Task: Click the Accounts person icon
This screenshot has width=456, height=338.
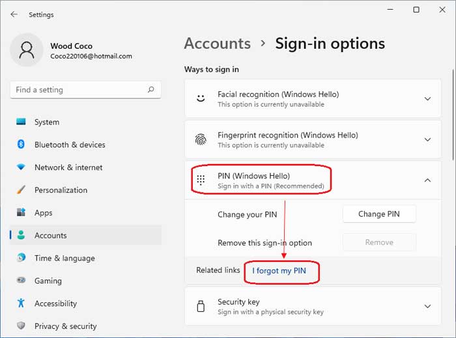Action: tap(21, 235)
